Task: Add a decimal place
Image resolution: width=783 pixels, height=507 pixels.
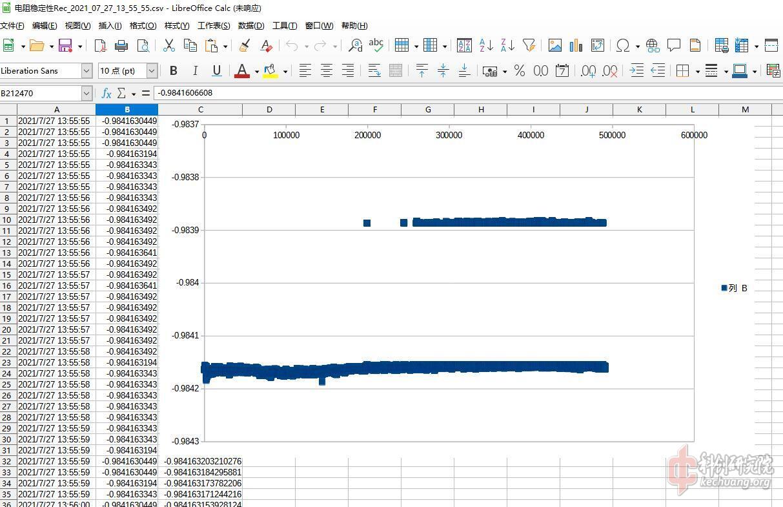Action: (588, 71)
